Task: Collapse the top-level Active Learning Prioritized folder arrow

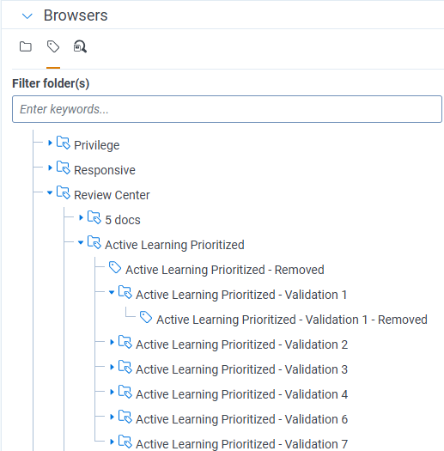Action: [81, 243]
